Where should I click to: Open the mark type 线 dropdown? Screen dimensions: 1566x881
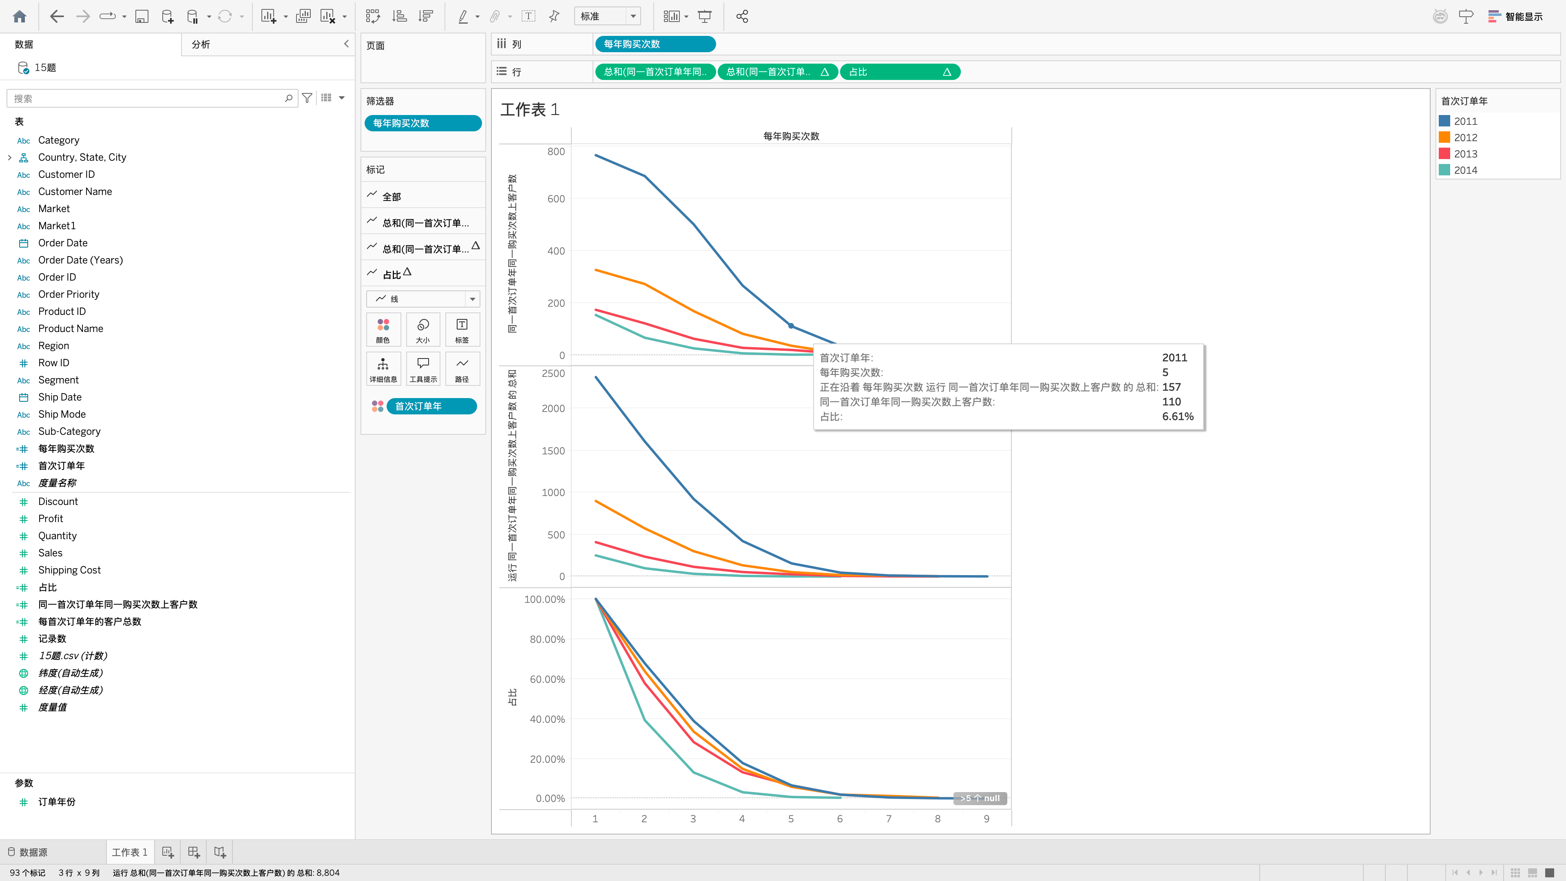tap(423, 299)
